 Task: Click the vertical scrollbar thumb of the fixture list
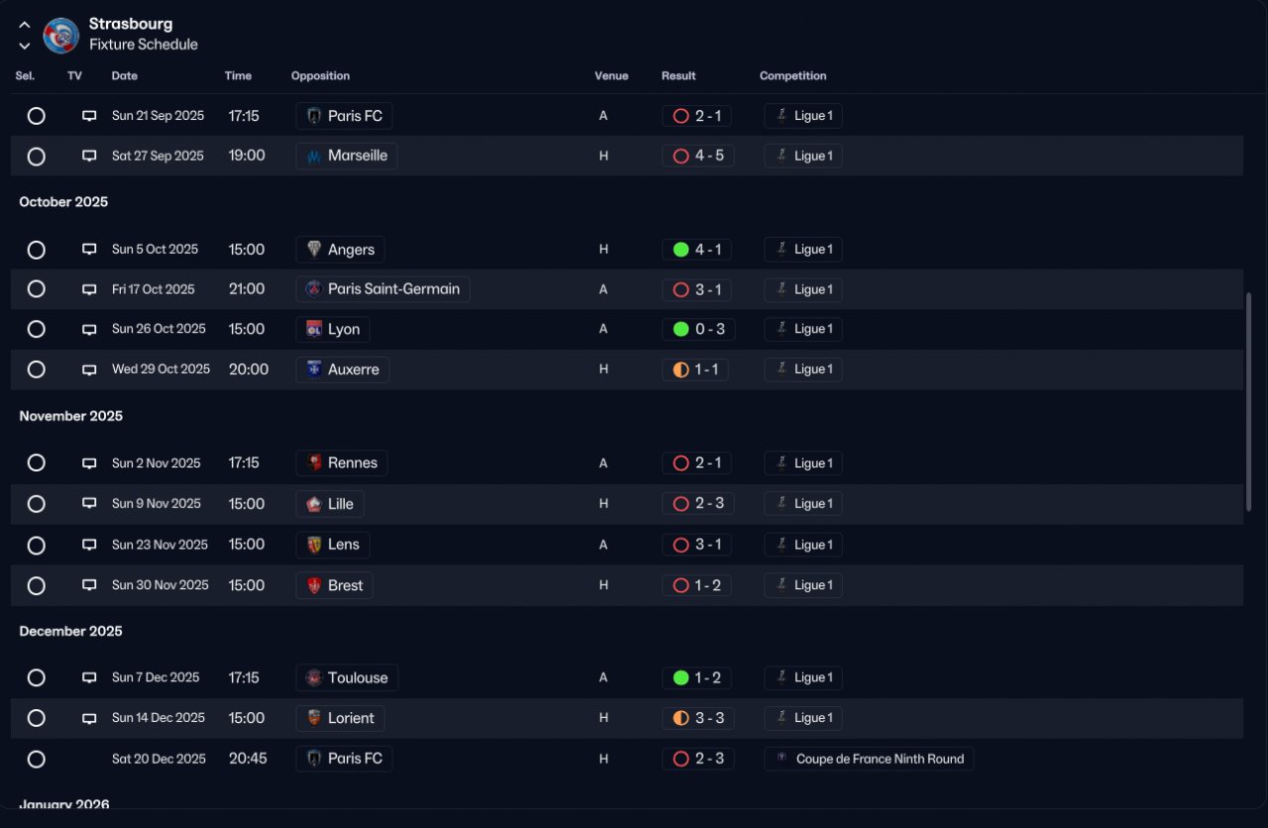(x=1248, y=402)
